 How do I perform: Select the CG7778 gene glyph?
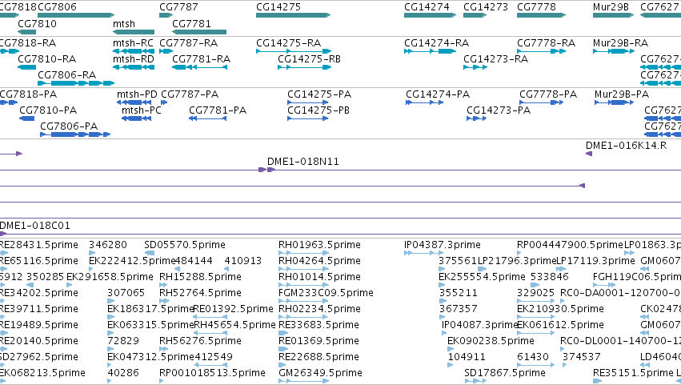[x=541, y=15]
